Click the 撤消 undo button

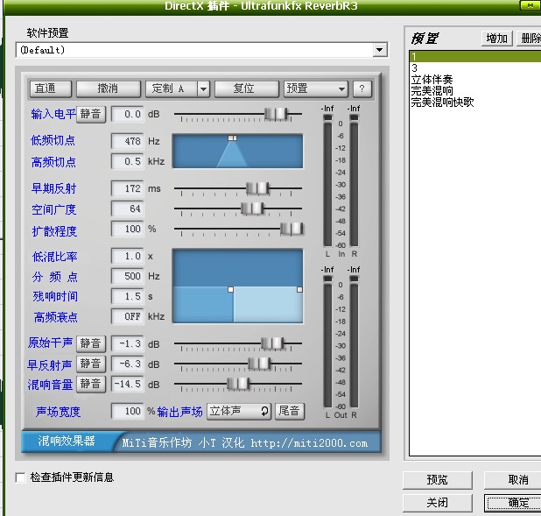click(x=109, y=88)
